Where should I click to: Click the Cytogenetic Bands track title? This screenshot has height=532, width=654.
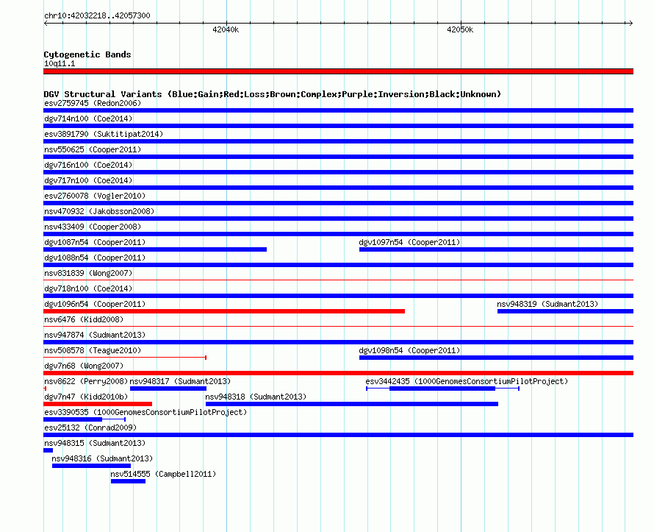click(87, 54)
